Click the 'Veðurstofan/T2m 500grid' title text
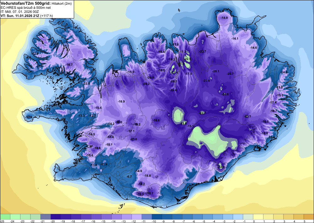 (26, 3)
